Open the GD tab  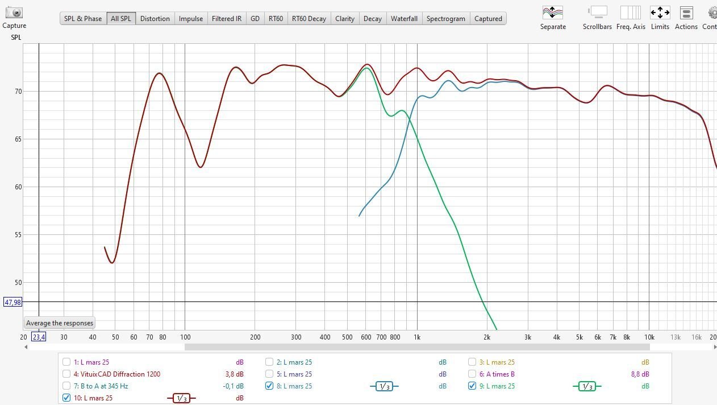(255, 18)
